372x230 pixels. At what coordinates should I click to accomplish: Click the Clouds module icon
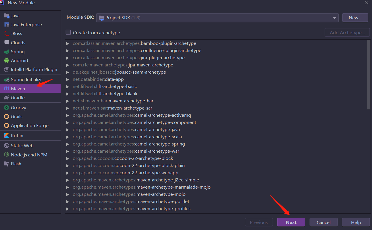coord(6,43)
